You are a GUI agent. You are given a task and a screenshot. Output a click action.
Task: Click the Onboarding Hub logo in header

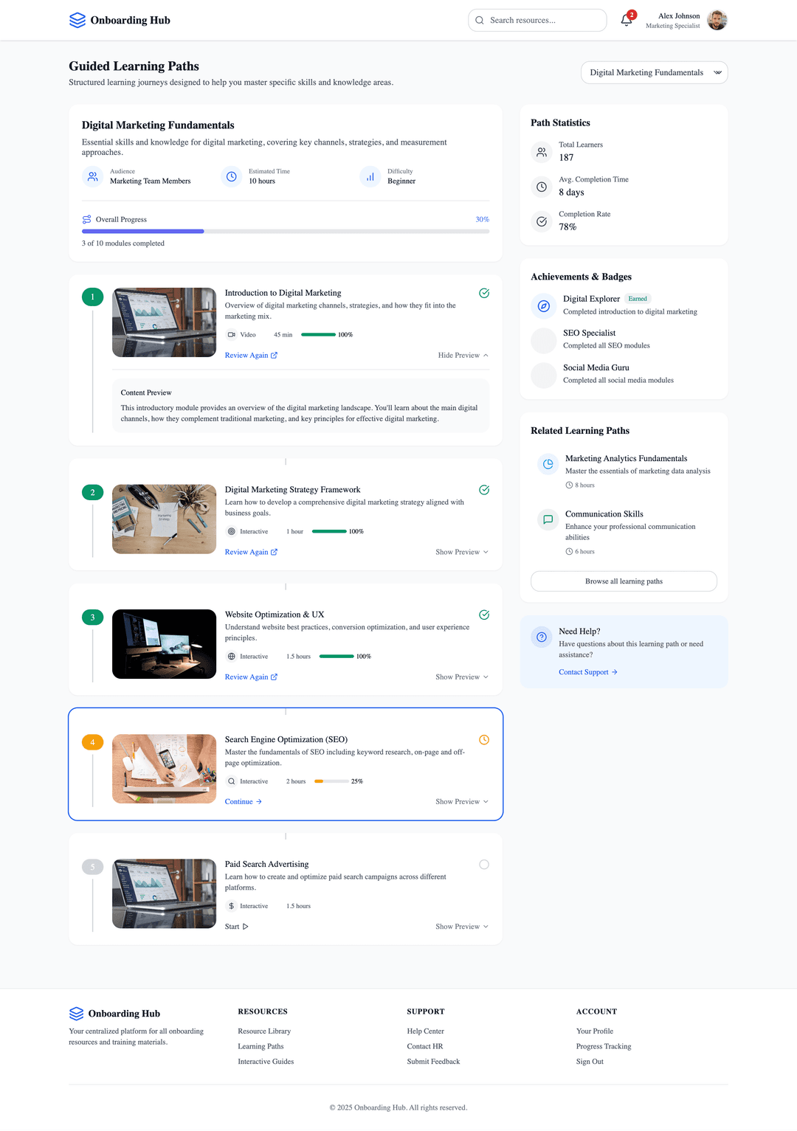[x=120, y=20]
